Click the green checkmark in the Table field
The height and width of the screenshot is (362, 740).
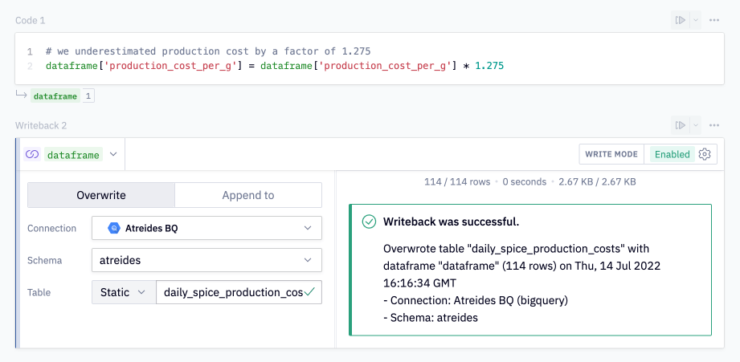click(309, 292)
